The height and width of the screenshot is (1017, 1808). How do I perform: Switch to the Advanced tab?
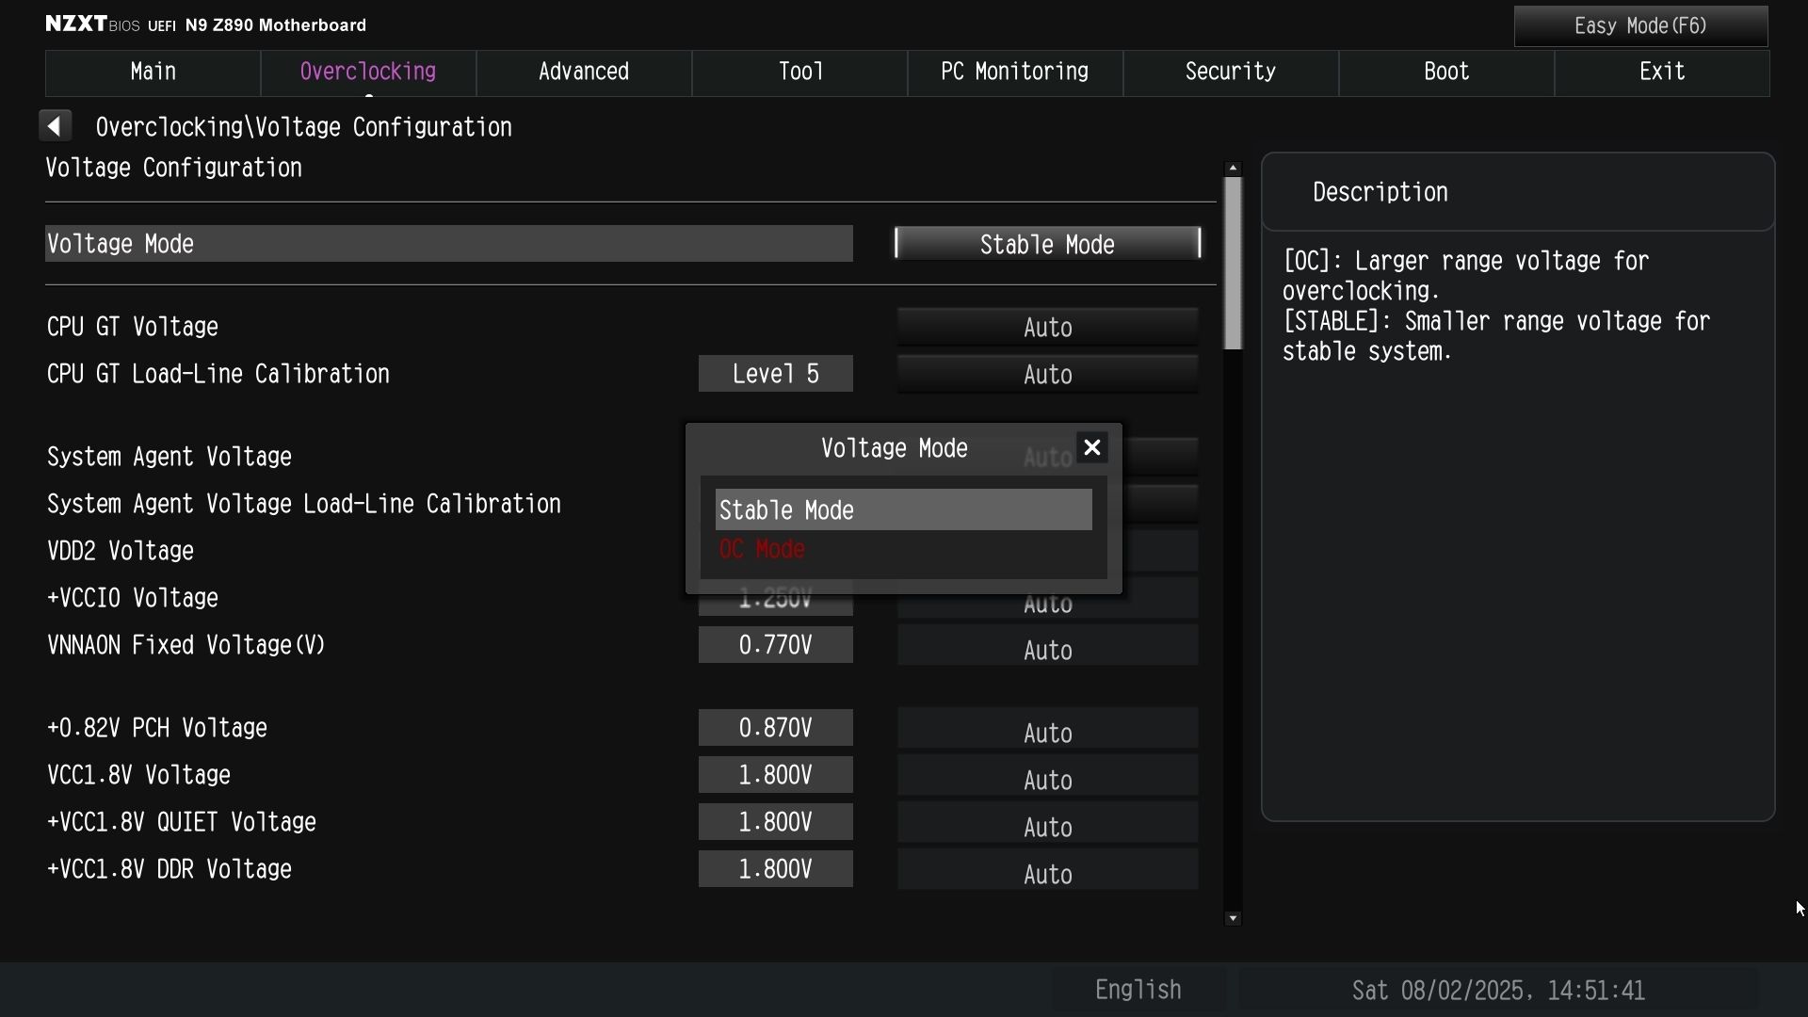(x=584, y=73)
